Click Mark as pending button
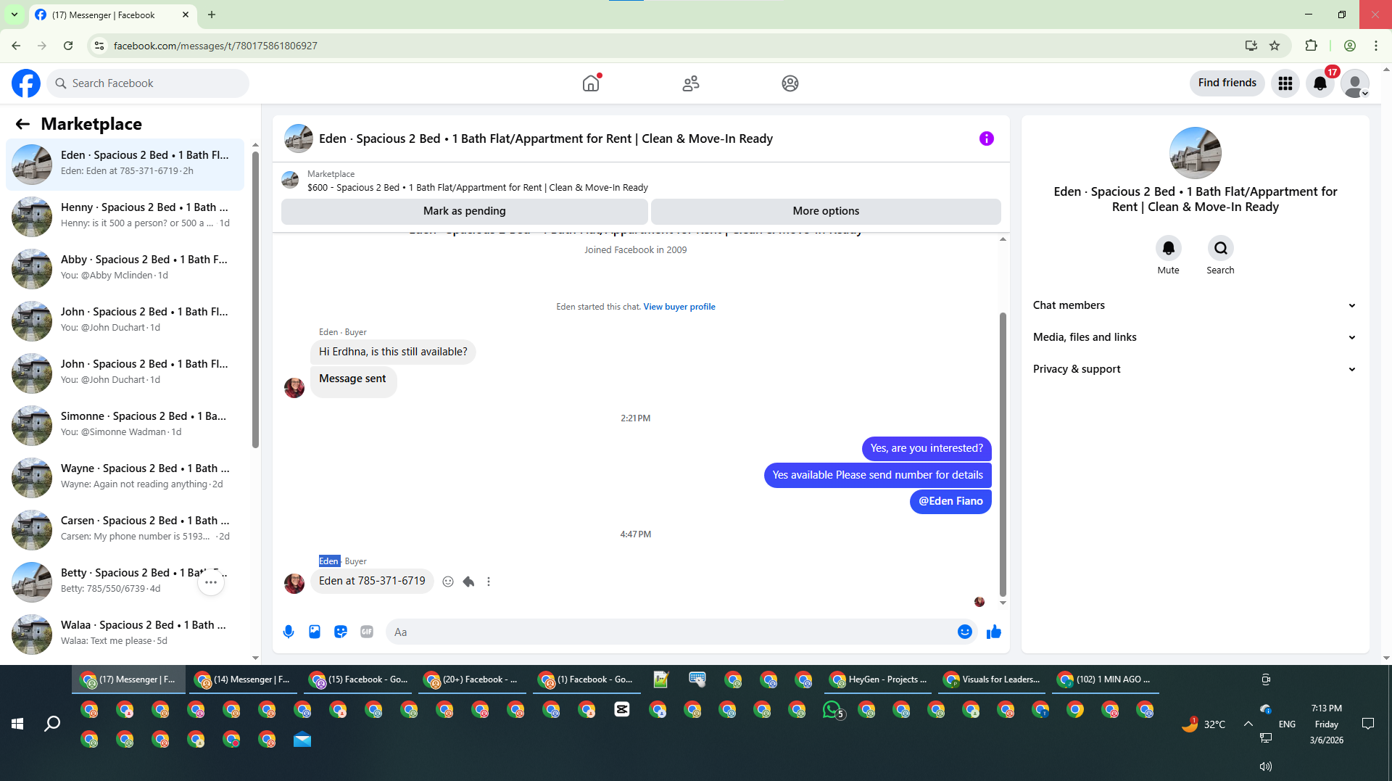 click(464, 211)
